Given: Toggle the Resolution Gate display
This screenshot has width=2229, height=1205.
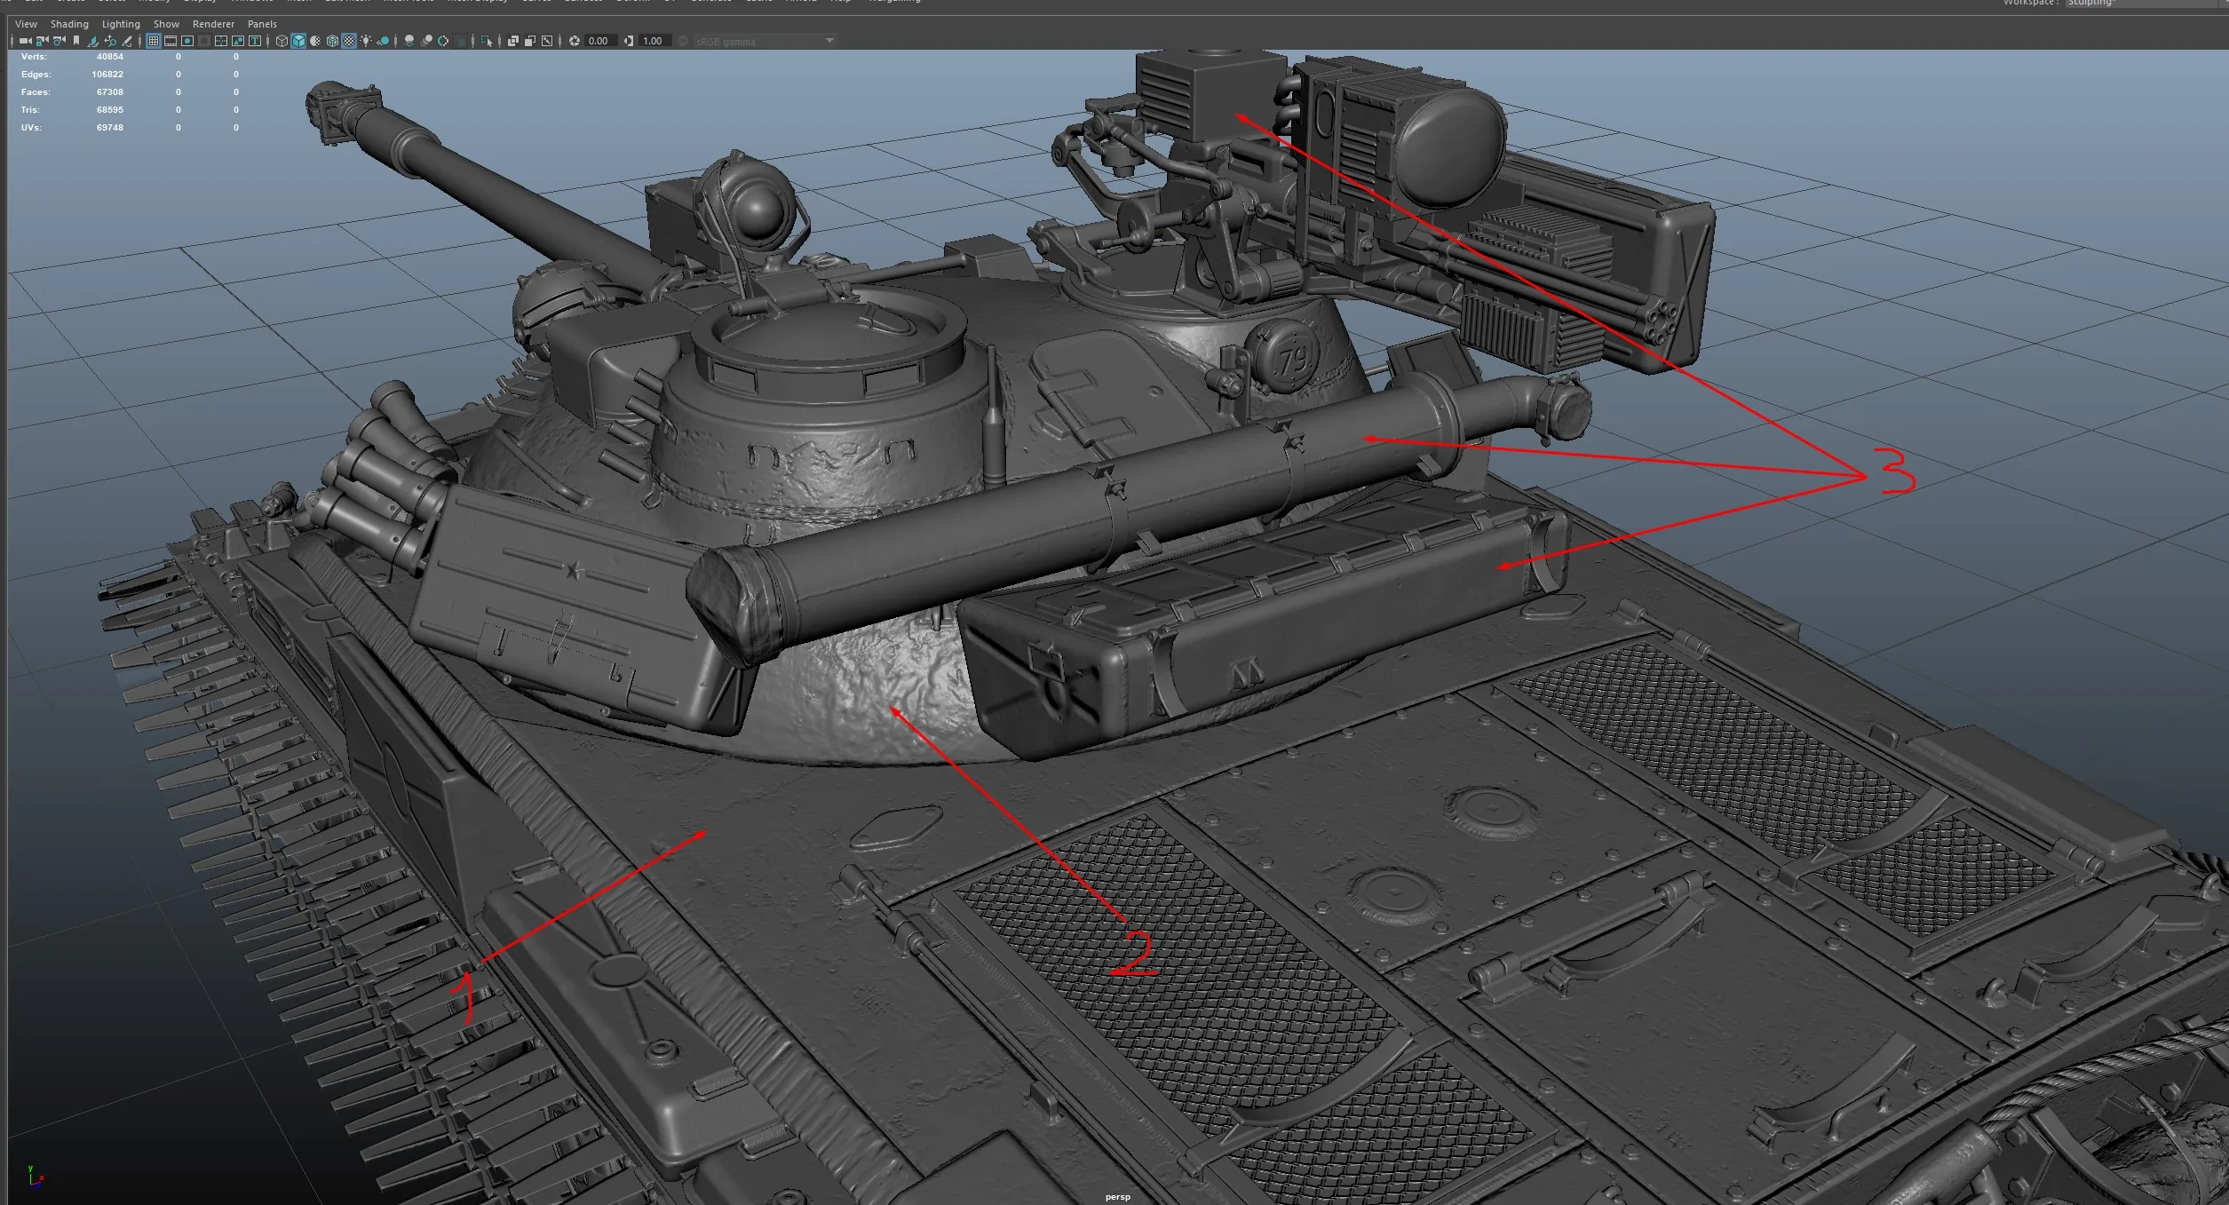Looking at the screenshot, I should [187, 41].
